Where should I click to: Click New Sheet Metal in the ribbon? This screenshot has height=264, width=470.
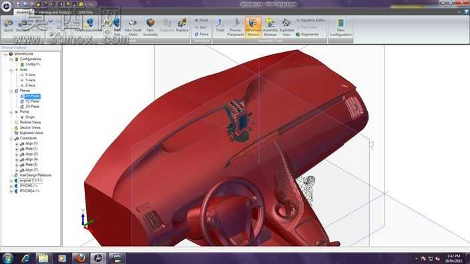pyautogui.click(x=133, y=27)
